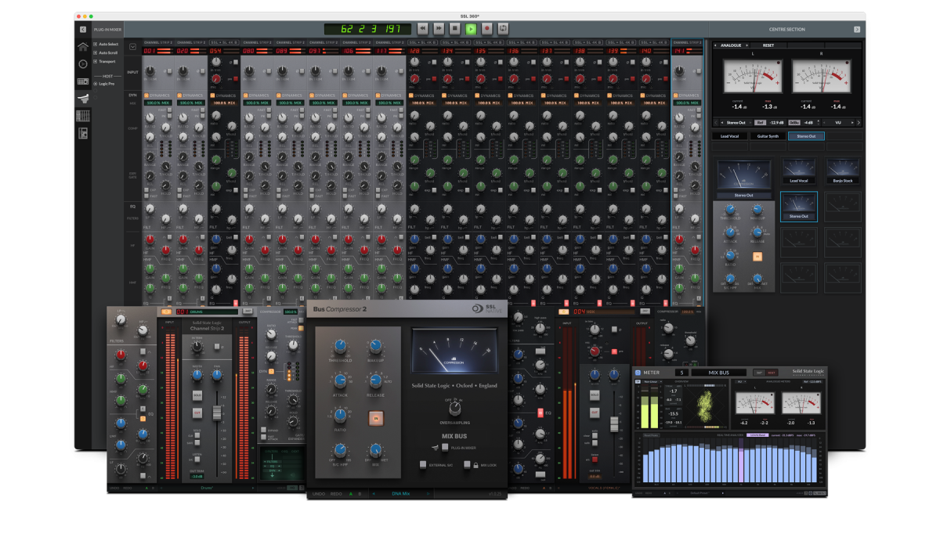Arm recording with the red record button
940x537 pixels.
pyautogui.click(x=486, y=28)
